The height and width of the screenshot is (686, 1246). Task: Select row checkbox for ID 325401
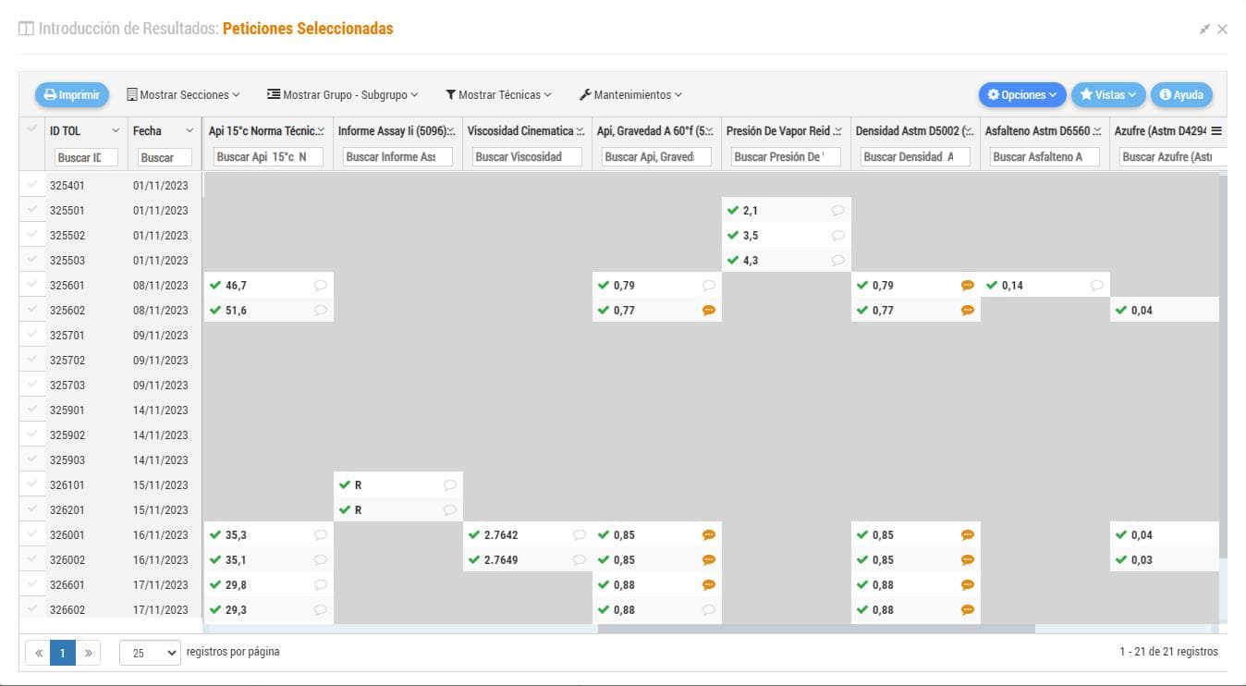point(32,185)
